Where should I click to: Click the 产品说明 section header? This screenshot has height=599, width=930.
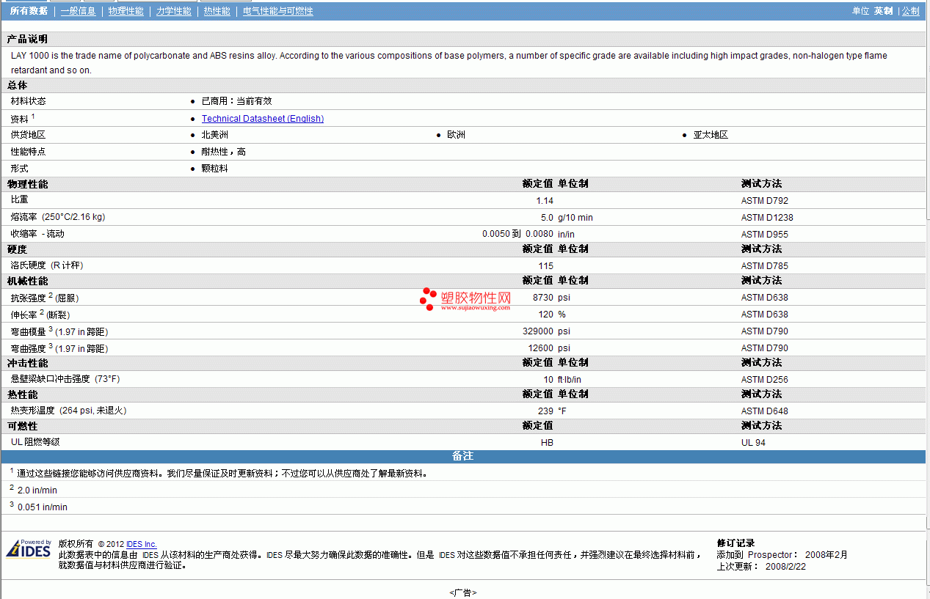point(28,39)
